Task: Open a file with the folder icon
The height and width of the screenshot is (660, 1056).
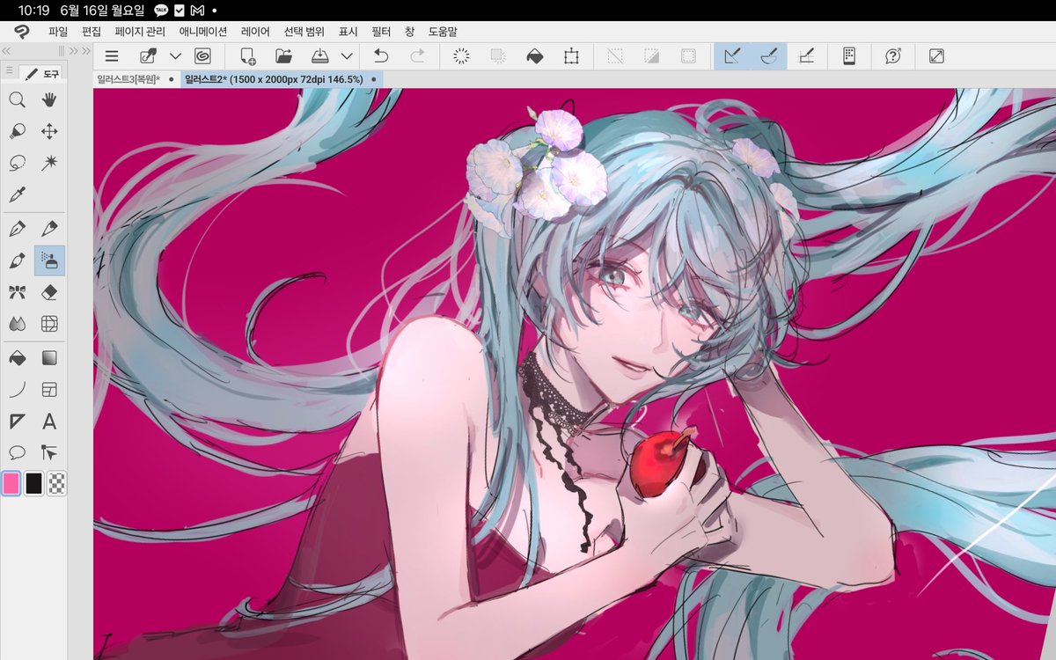Action: coord(283,56)
